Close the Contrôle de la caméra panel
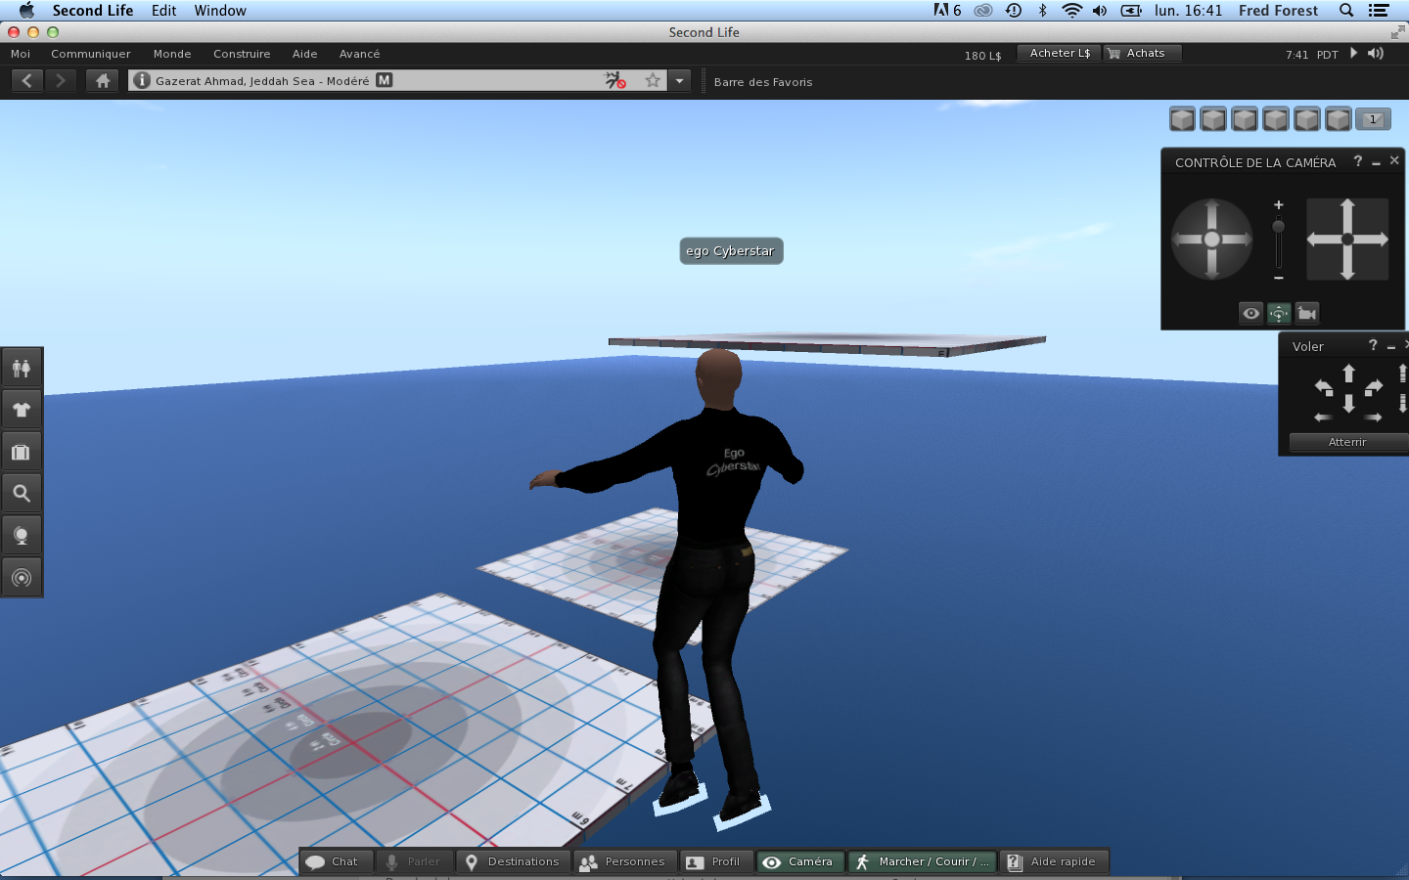 [1394, 160]
